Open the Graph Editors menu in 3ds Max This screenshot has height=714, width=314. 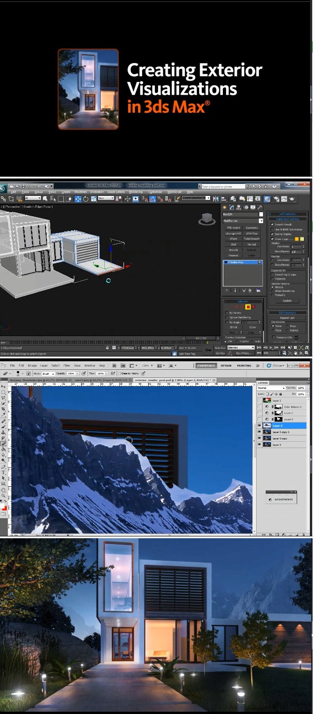pyautogui.click(x=116, y=192)
